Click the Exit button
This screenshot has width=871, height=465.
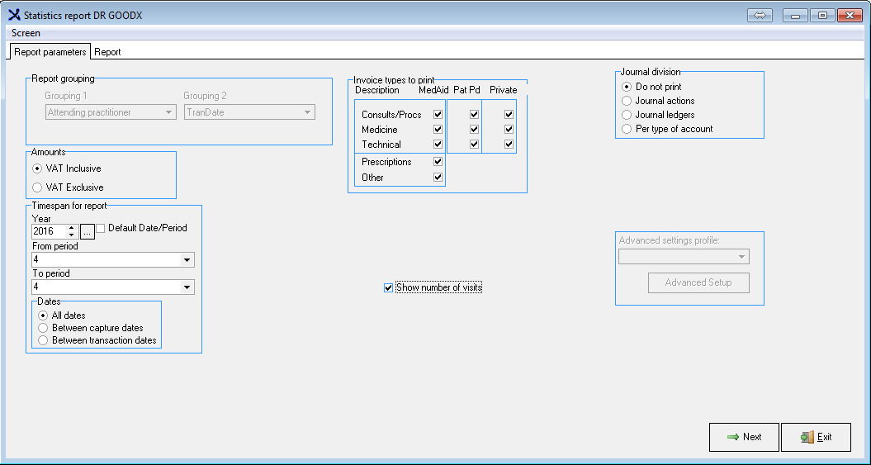816,437
